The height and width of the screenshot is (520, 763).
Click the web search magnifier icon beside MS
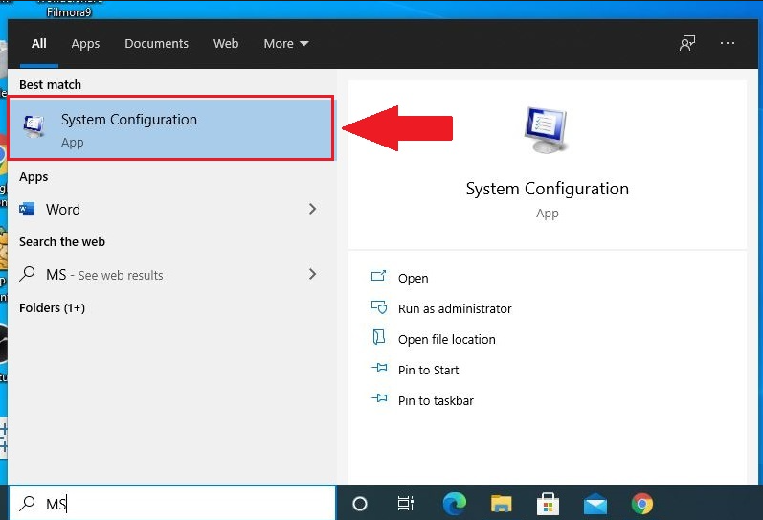point(27,274)
